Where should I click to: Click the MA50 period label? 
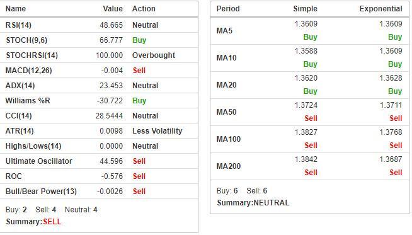point(226,112)
